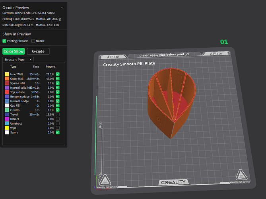Enable the Wipe checkbox
This screenshot has height=199, width=266.
[x=58, y=128]
